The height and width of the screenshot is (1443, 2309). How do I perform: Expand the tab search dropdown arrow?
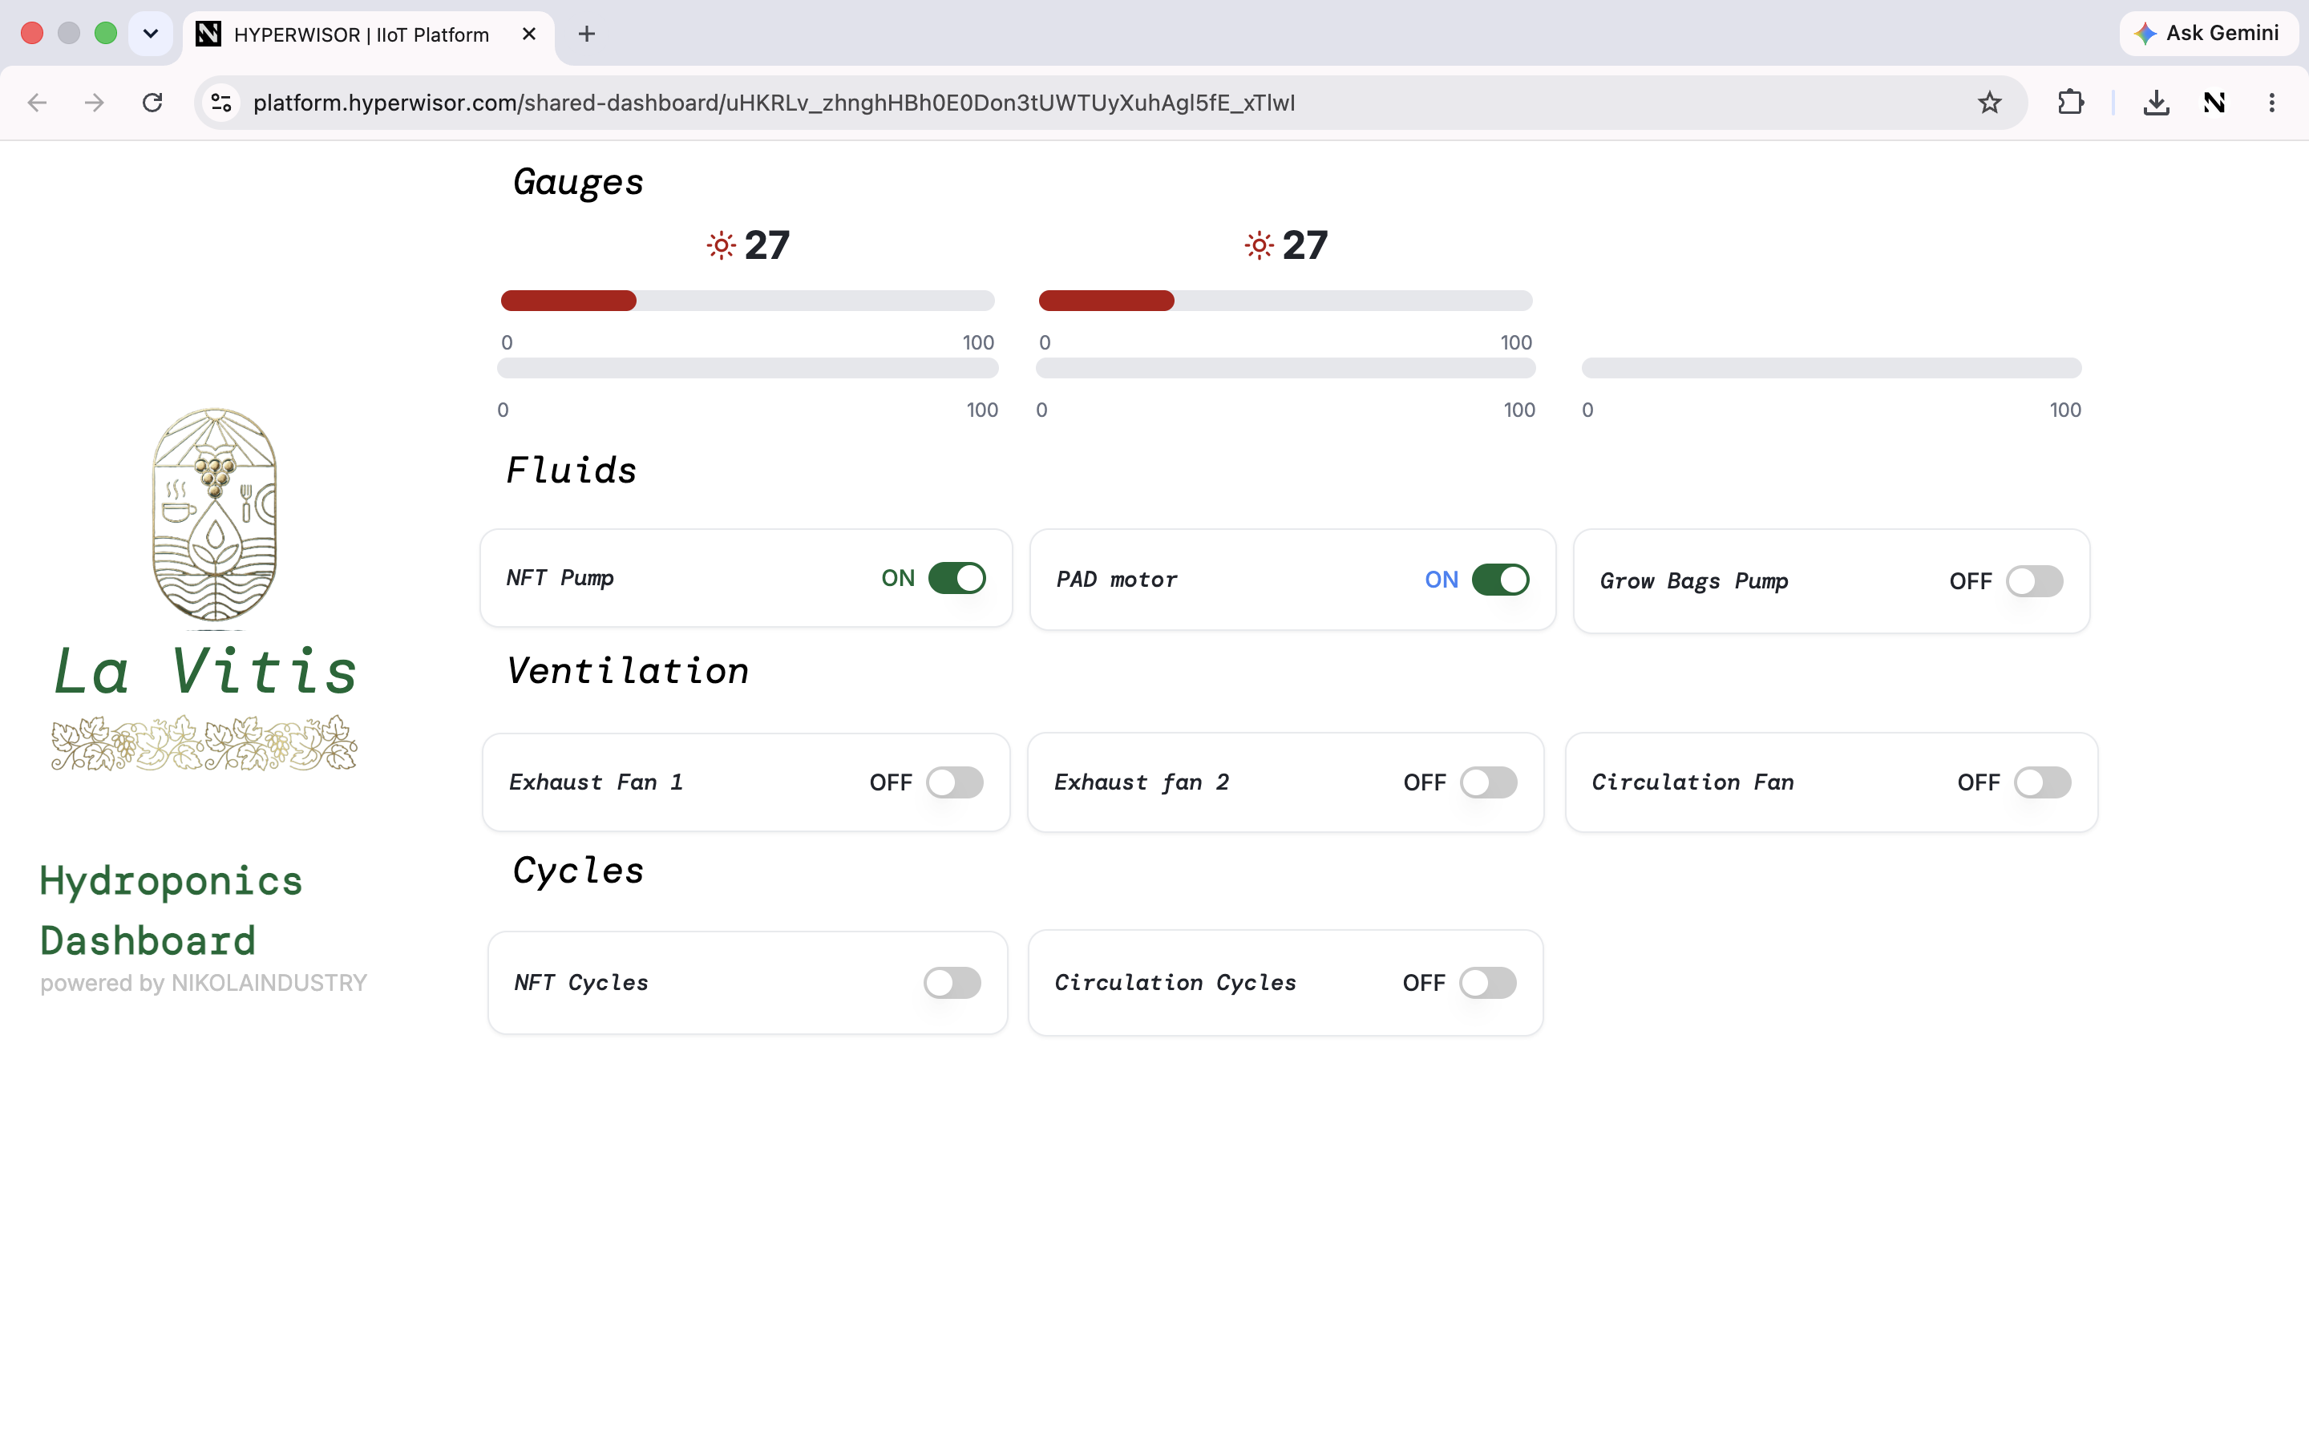pos(151,34)
